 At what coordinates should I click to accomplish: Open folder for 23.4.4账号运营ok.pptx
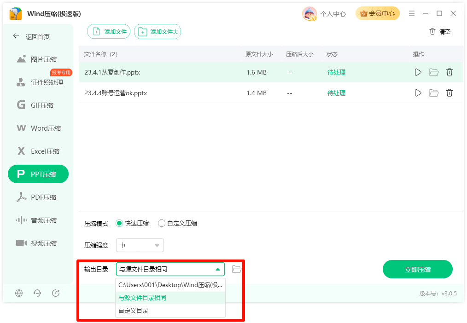(434, 93)
